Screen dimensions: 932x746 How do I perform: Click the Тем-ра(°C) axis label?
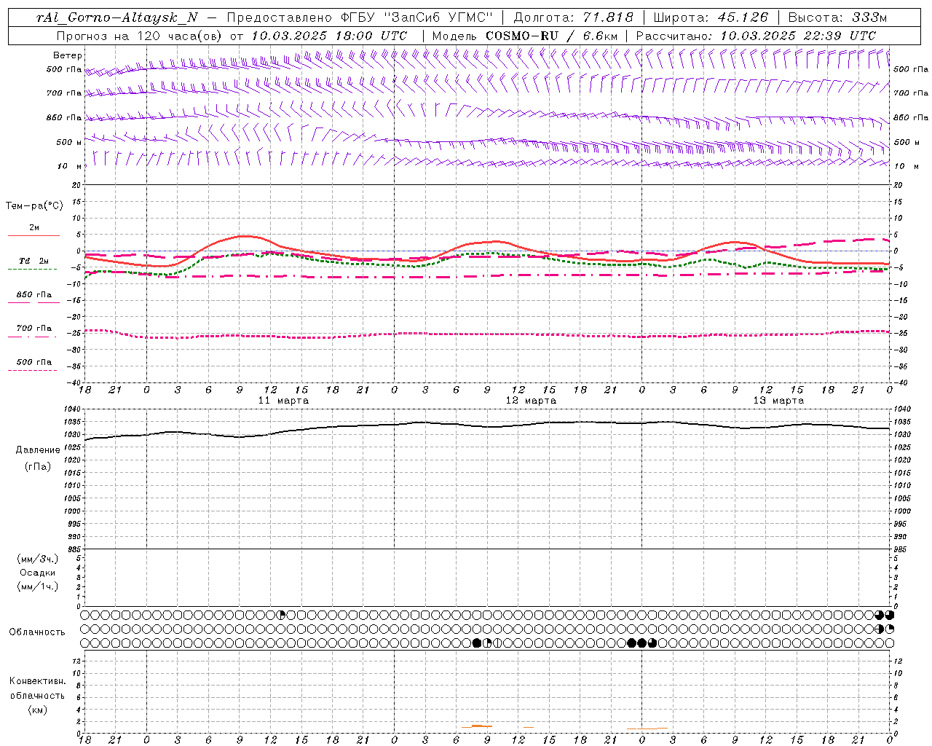[34, 206]
